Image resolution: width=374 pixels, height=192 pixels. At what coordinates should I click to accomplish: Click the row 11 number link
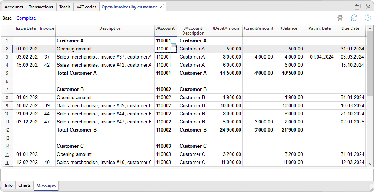(x=7, y=122)
